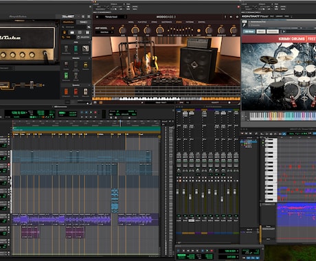Click the Collection button in AmpliTube browser

[83, 37]
